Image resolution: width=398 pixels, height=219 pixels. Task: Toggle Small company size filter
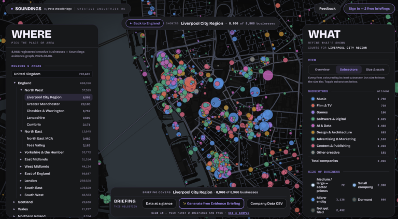(370, 185)
